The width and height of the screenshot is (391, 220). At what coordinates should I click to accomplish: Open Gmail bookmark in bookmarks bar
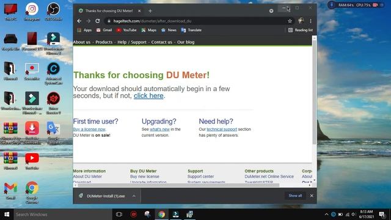[x=104, y=30]
